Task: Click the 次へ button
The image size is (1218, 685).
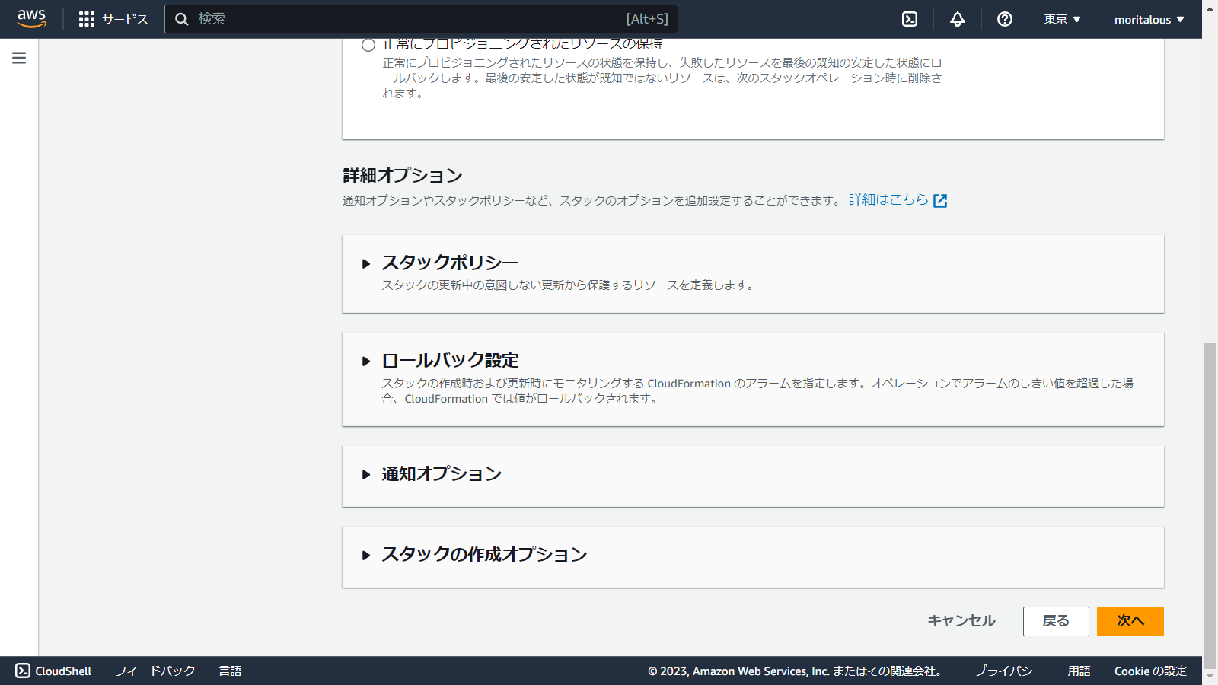Action: pyautogui.click(x=1130, y=621)
